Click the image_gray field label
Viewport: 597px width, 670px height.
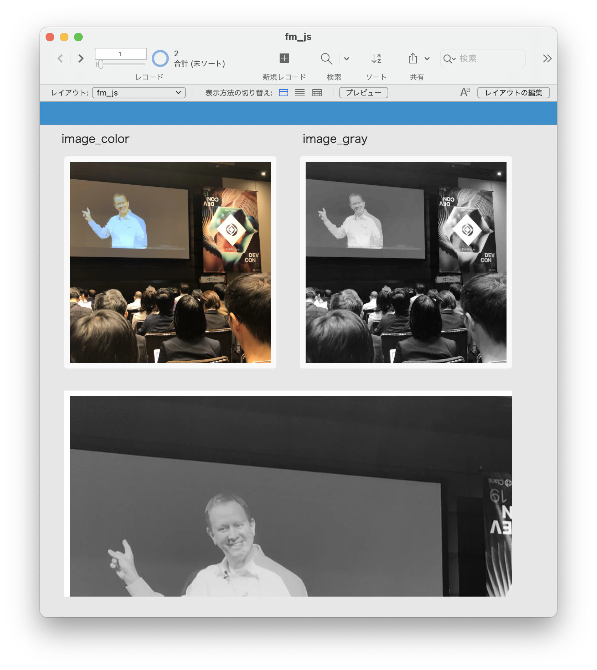[335, 139]
